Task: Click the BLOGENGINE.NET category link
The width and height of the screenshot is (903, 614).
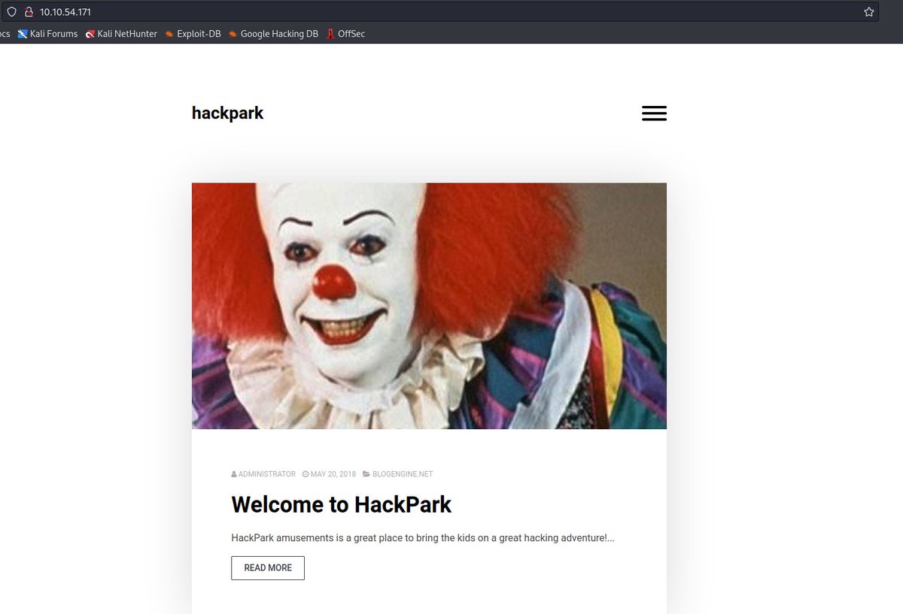Action: coord(403,474)
